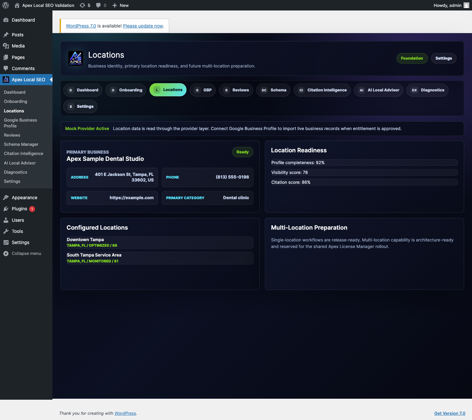Viewport: 472px width, 420px height.
Task: Open the Howdy, admin account menu
Action: pos(451,5)
